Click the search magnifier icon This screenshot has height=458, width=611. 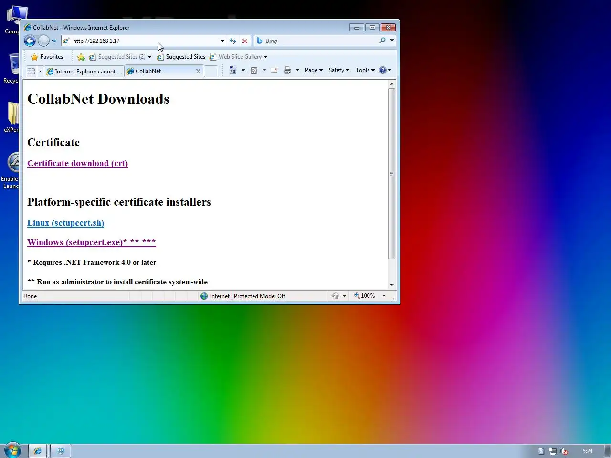pyautogui.click(x=382, y=41)
